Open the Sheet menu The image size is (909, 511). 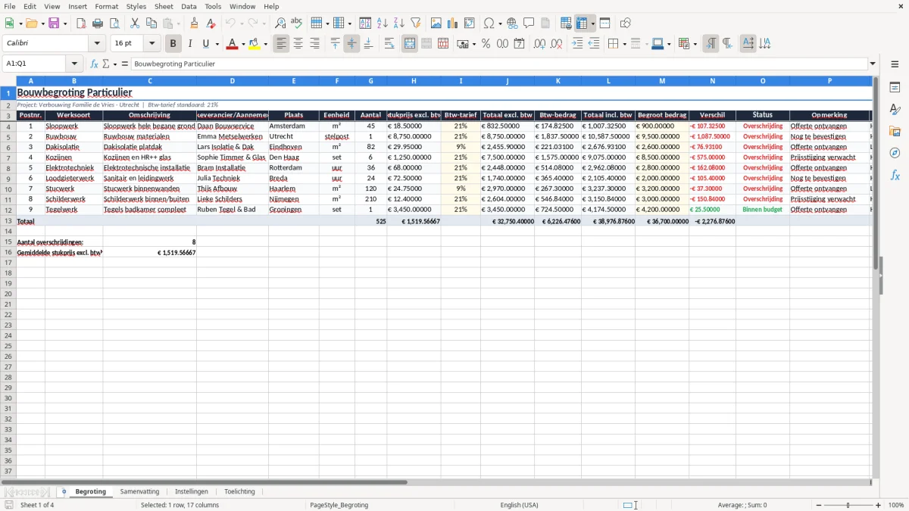[x=164, y=6]
